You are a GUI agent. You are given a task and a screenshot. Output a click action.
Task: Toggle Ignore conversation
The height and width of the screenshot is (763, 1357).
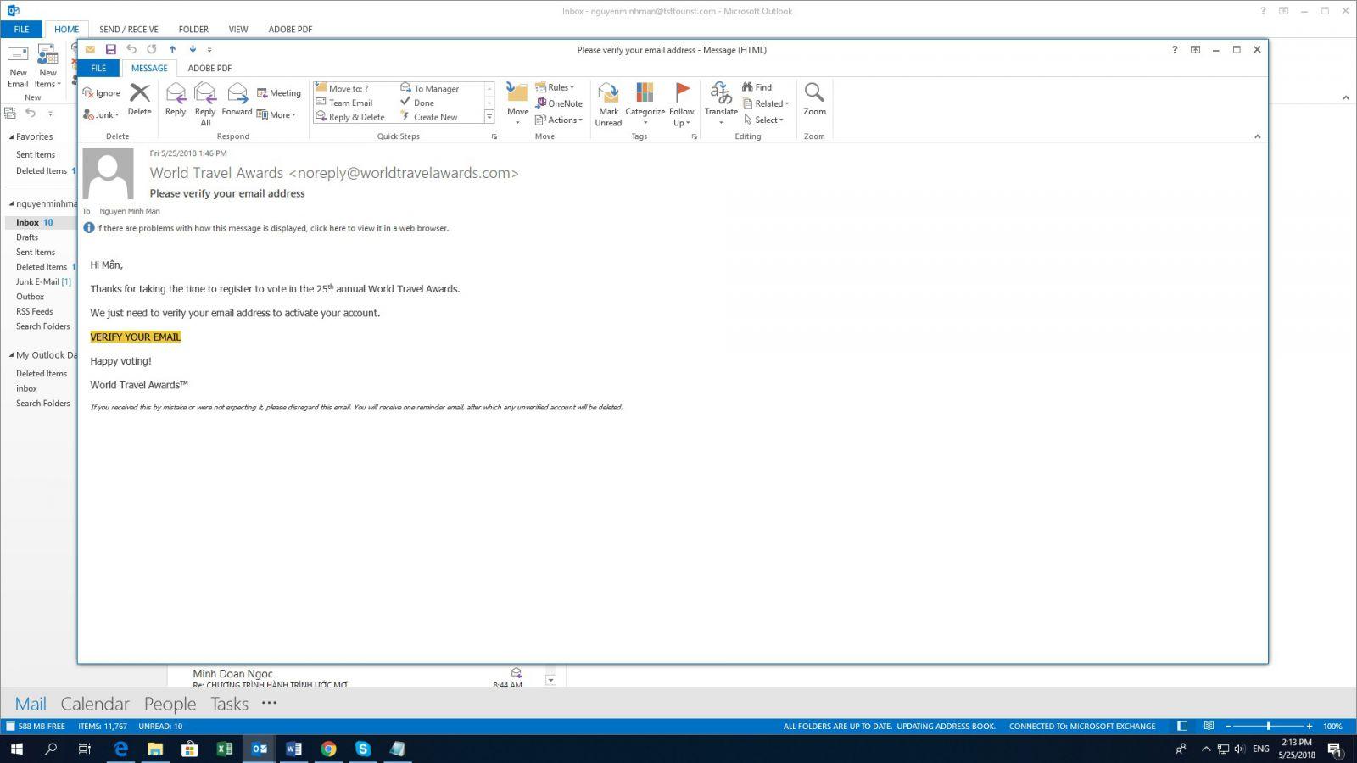102,93
